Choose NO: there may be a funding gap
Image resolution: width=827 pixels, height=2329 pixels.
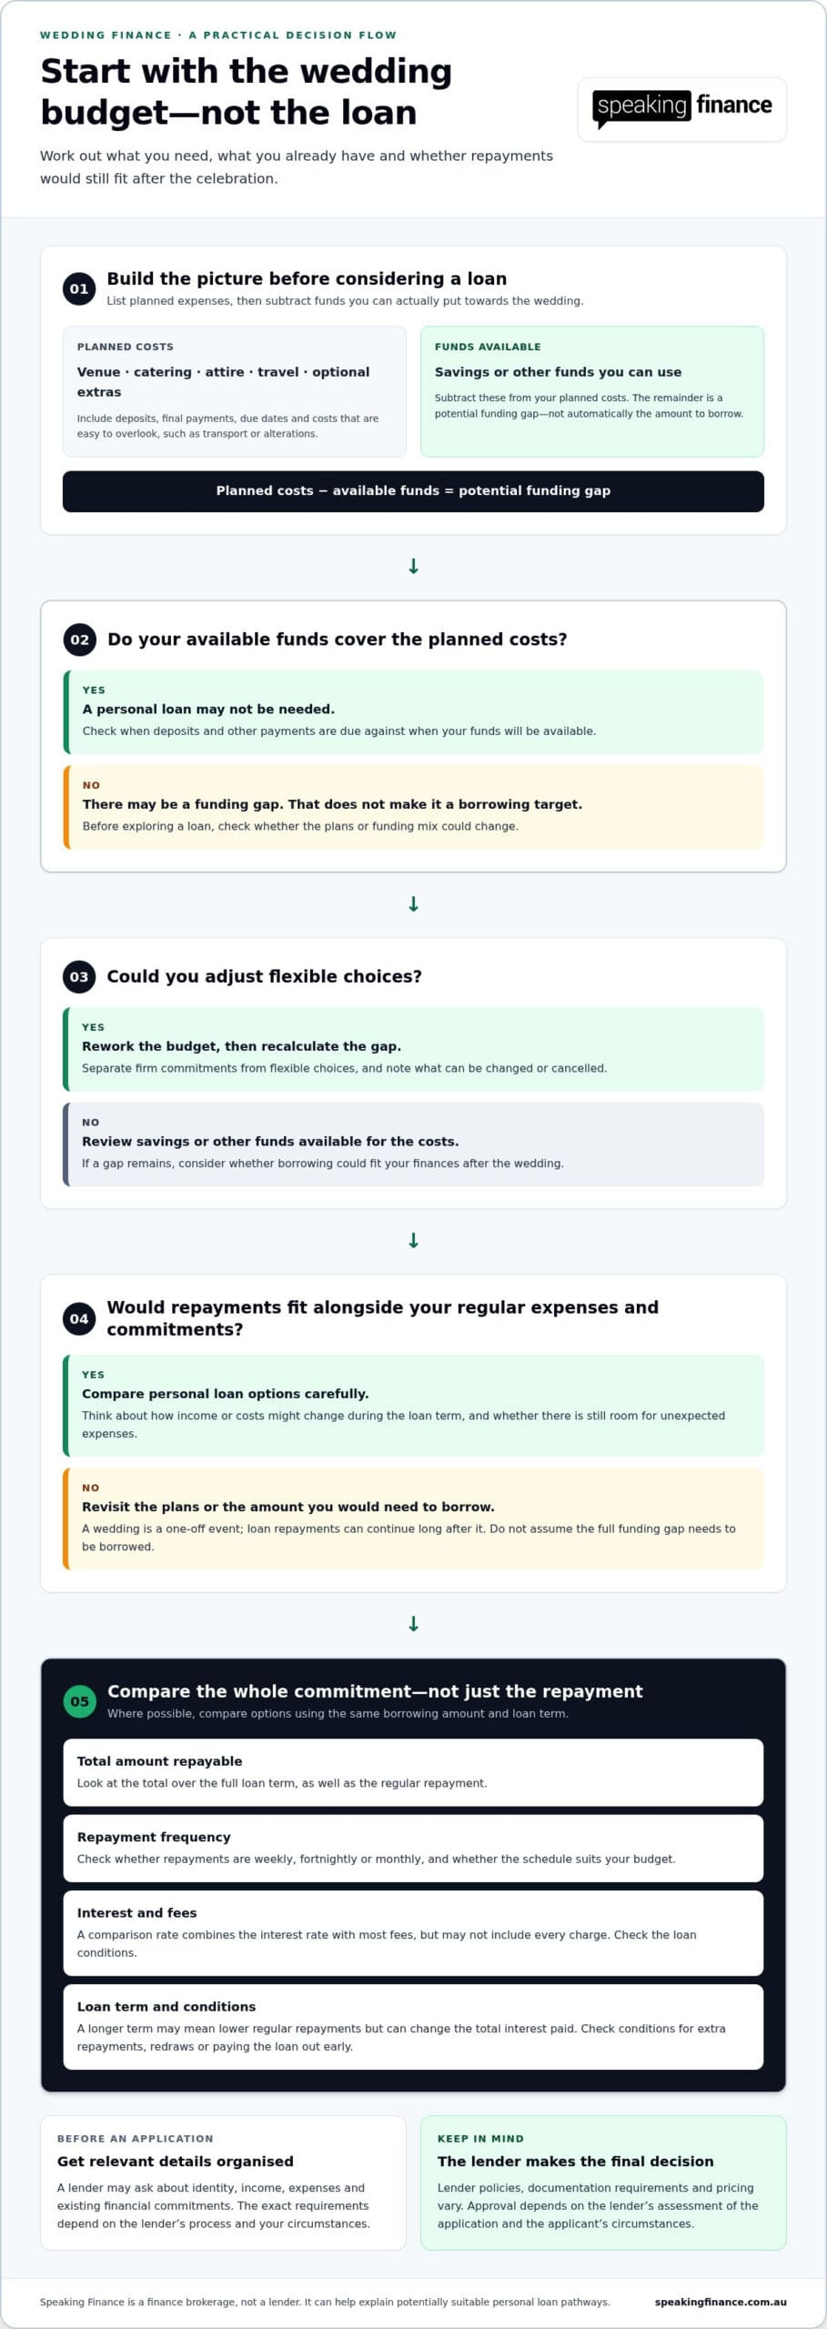[413, 807]
